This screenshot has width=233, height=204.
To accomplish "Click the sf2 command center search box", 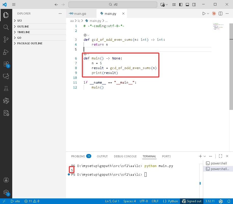I will coord(113,5).
